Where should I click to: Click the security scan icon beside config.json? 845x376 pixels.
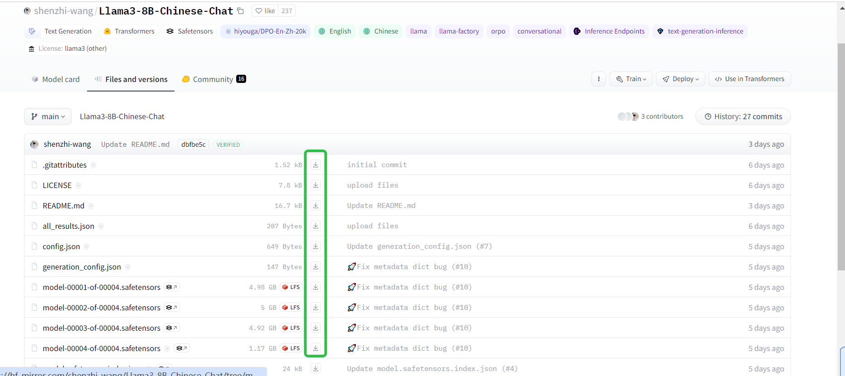coord(87,247)
